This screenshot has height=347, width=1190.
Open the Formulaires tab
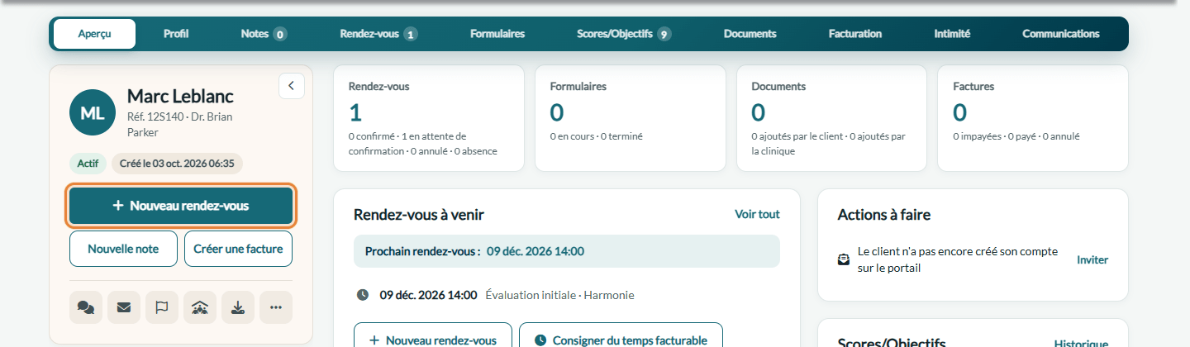click(497, 34)
